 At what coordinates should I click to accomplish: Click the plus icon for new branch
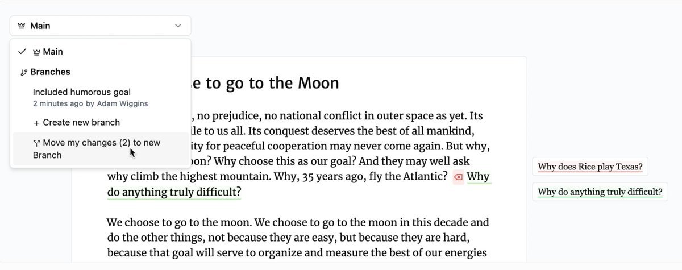[x=36, y=123]
